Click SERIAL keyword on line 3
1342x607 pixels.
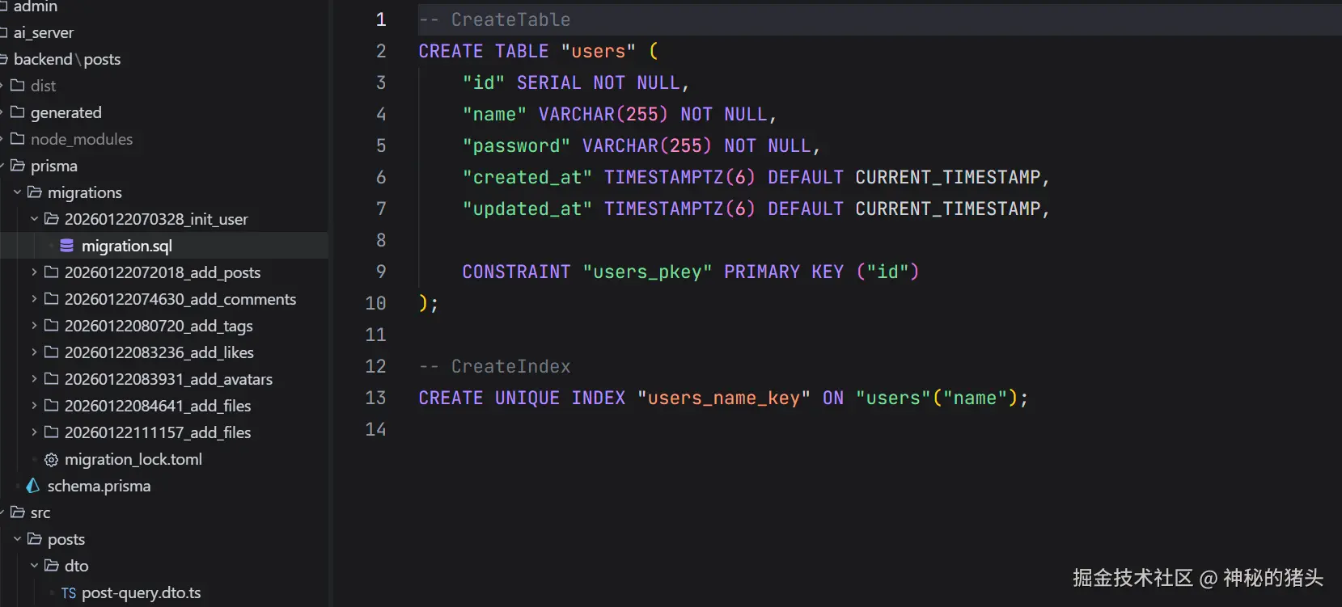tap(549, 82)
